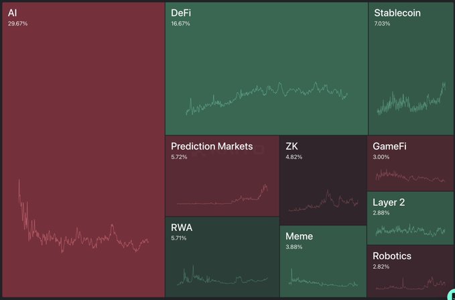Click the cyan floating button in corner

coord(451,296)
